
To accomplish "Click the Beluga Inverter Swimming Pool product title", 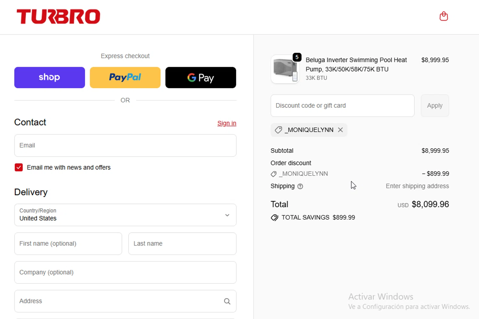I will pyautogui.click(x=356, y=65).
